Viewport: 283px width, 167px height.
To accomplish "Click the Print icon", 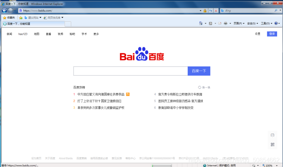I will click(226, 23).
